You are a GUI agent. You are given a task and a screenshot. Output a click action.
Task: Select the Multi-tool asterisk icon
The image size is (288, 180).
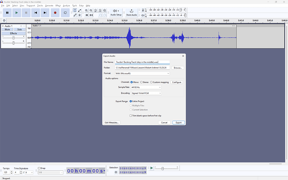(80, 15)
